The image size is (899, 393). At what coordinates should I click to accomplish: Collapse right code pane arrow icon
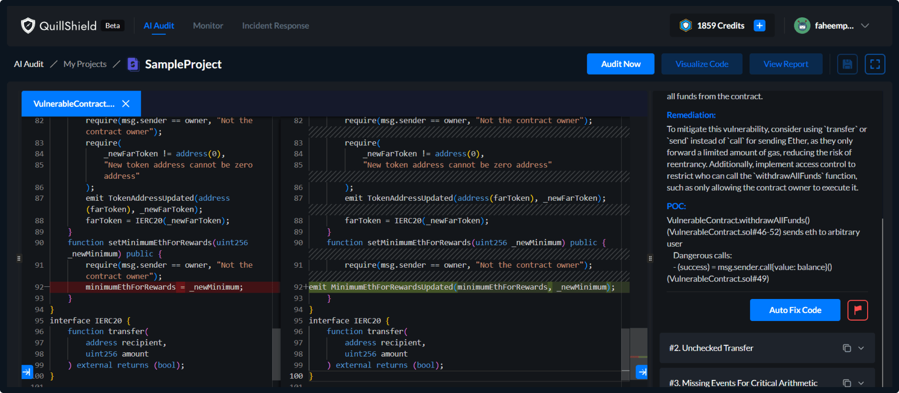(x=642, y=372)
